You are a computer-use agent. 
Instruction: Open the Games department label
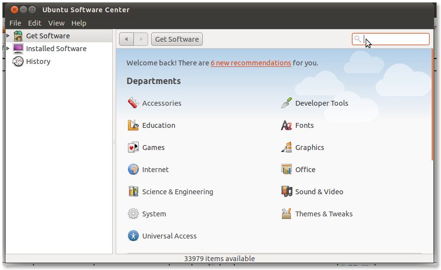(153, 147)
